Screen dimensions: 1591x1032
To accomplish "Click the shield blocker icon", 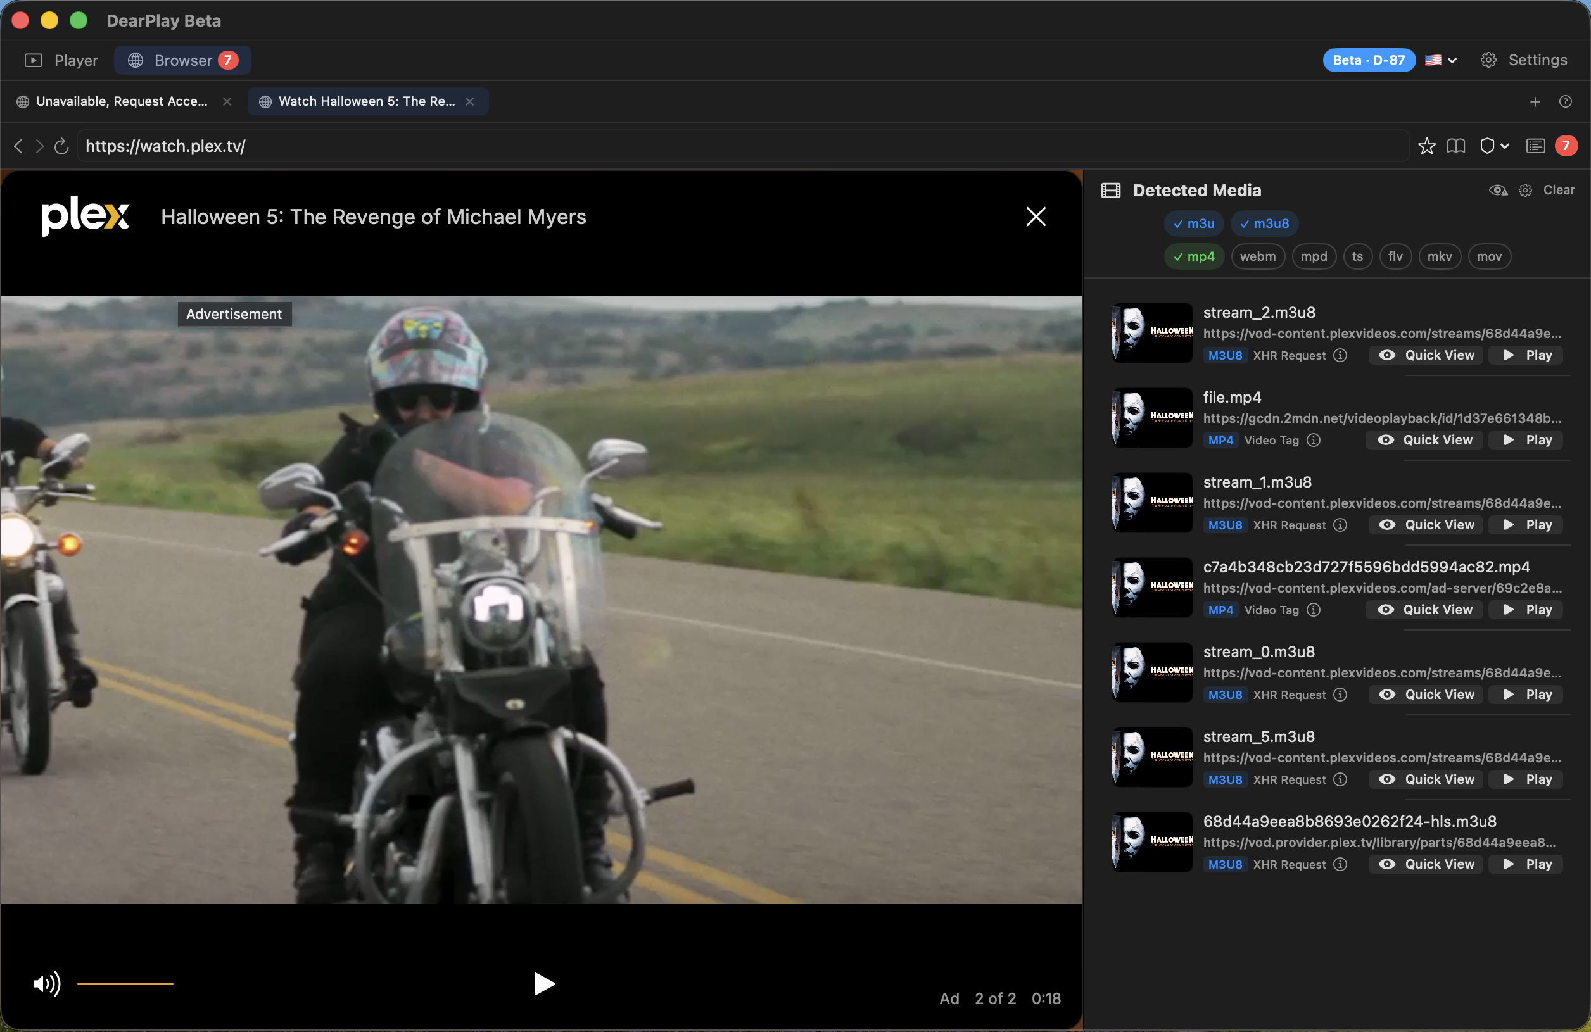I will click(1486, 146).
